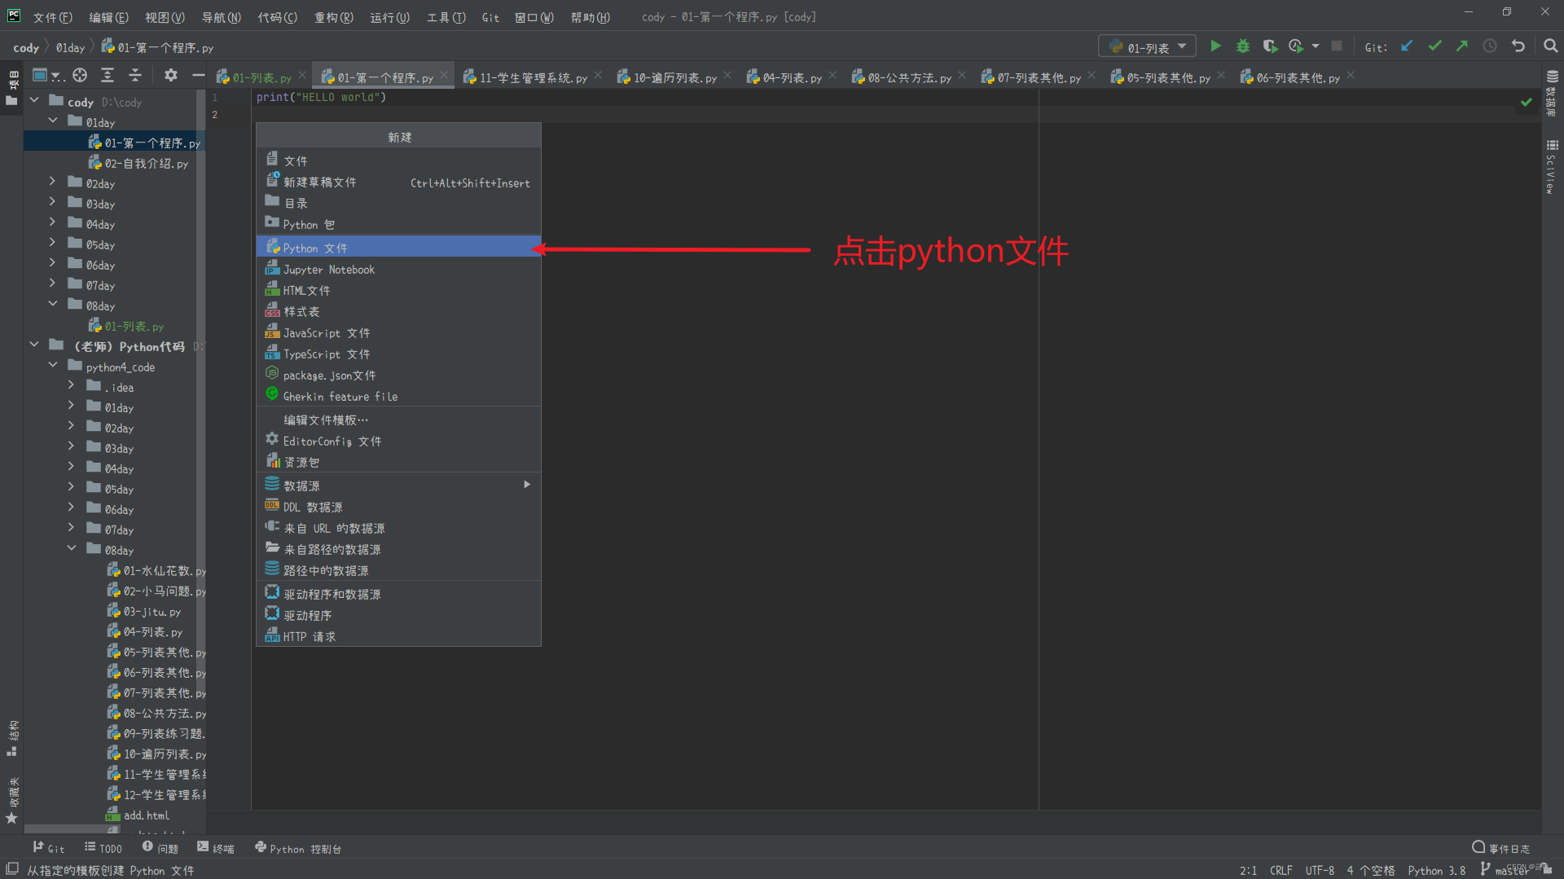Collapse all in the project tree
The image size is (1564, 879).
135,76
